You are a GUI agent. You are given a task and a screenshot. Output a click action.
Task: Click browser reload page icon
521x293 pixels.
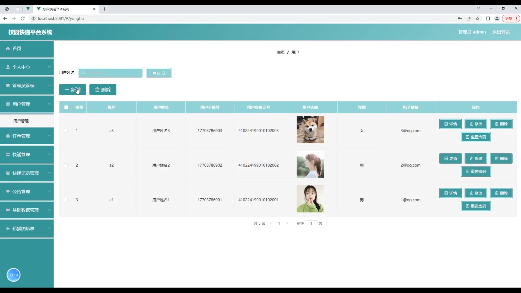pos(23,18)
